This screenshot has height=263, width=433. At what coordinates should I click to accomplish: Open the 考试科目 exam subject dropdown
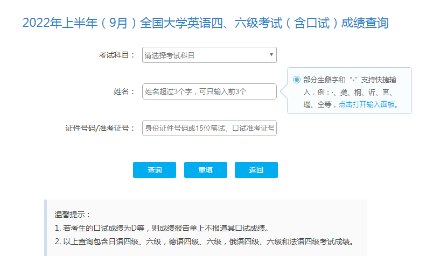coord(209,55)
